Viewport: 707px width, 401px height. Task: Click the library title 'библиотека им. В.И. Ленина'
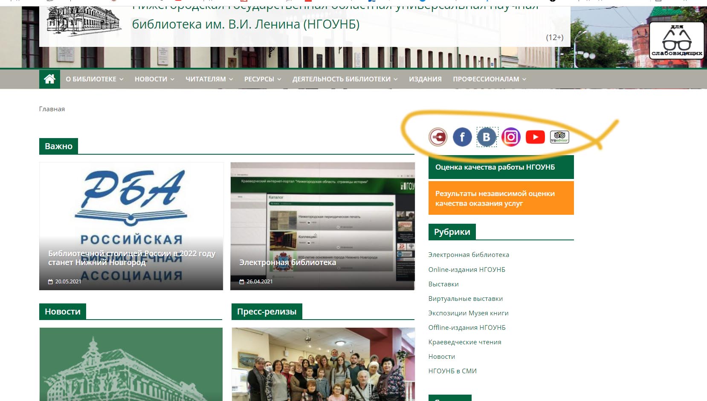pyautogui.click(x=246, y=24)
